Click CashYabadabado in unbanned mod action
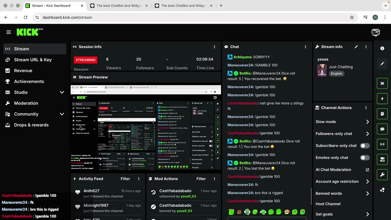Viewport: 391px width, 220px height. (175, 191)
